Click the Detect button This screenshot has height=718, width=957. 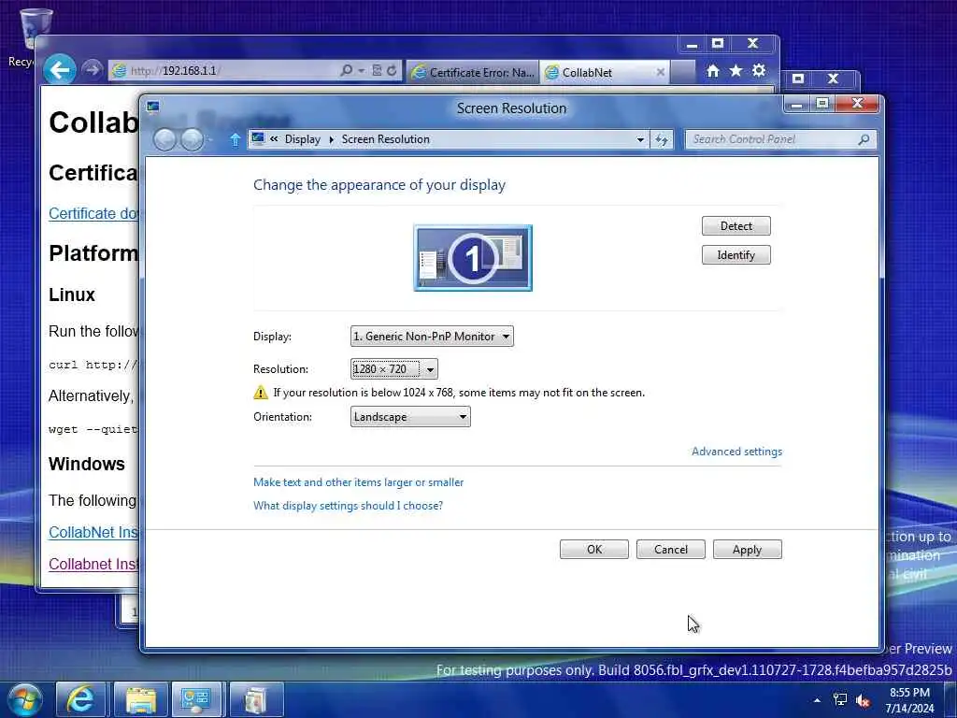[x=736, y=226]
